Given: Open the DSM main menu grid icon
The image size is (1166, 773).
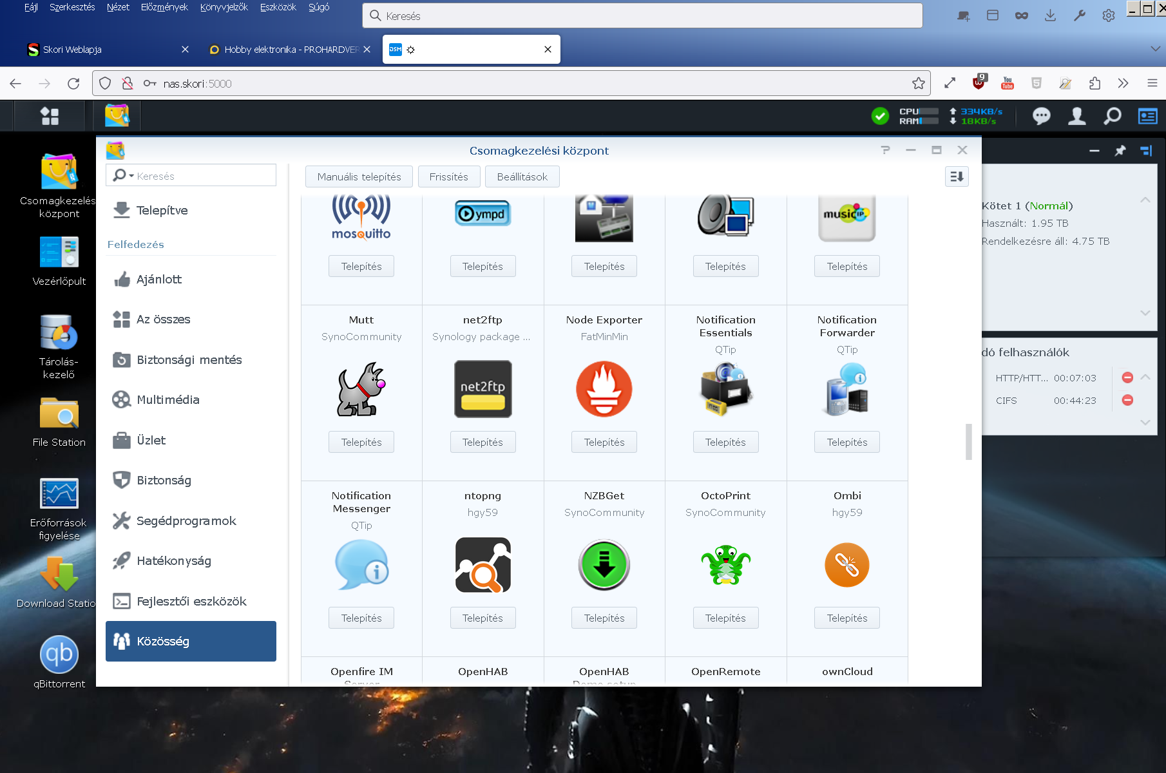Looking at the screenshot, I should pos(50,116).
